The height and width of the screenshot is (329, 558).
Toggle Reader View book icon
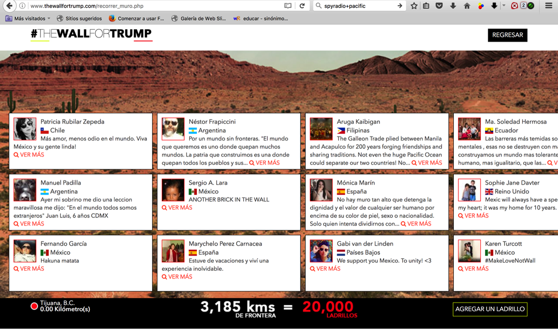click(288, 6)
